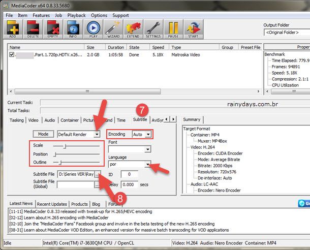Click the Type column header
The width and height of the screenshot is (310, 250).
tap(194, 47)
